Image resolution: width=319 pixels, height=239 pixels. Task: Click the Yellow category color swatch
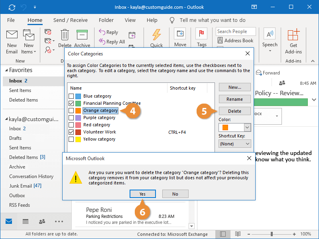click(x=78, y=139)
